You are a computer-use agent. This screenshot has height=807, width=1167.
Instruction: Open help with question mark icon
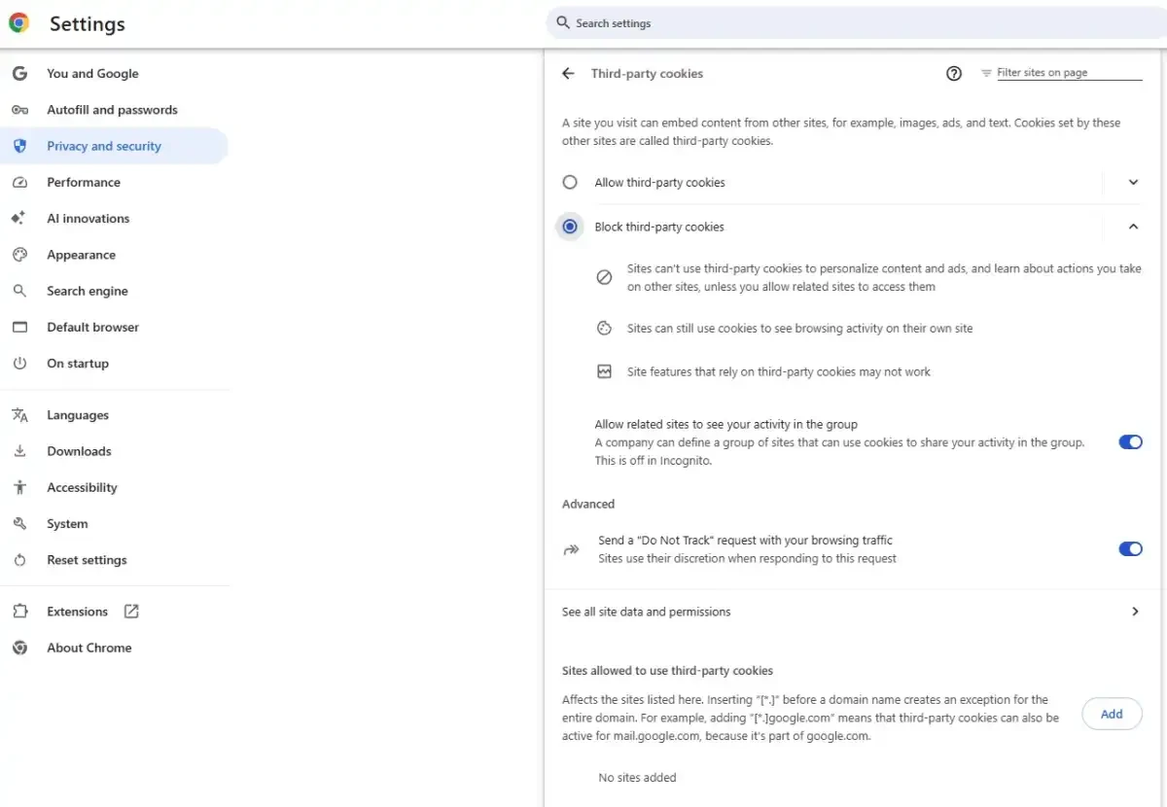954,73
